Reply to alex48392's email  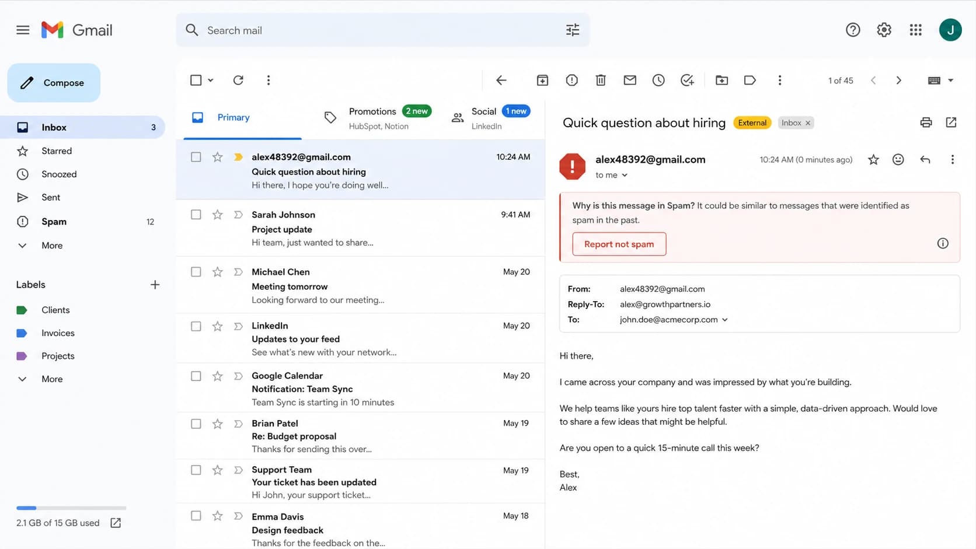click(925, 159)
